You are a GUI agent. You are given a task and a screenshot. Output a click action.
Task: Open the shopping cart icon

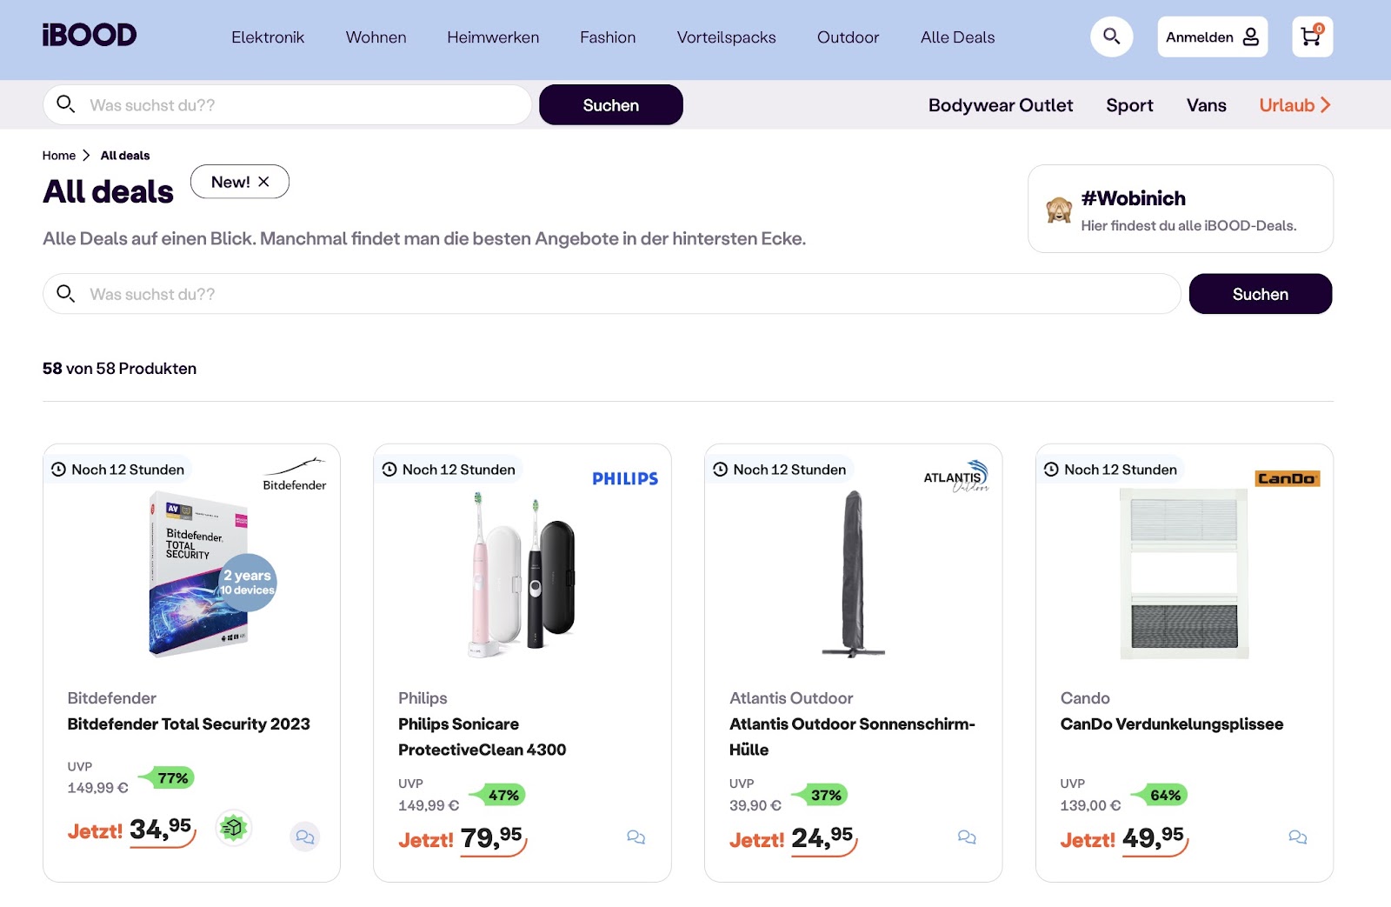click(x=1312, y=37)
